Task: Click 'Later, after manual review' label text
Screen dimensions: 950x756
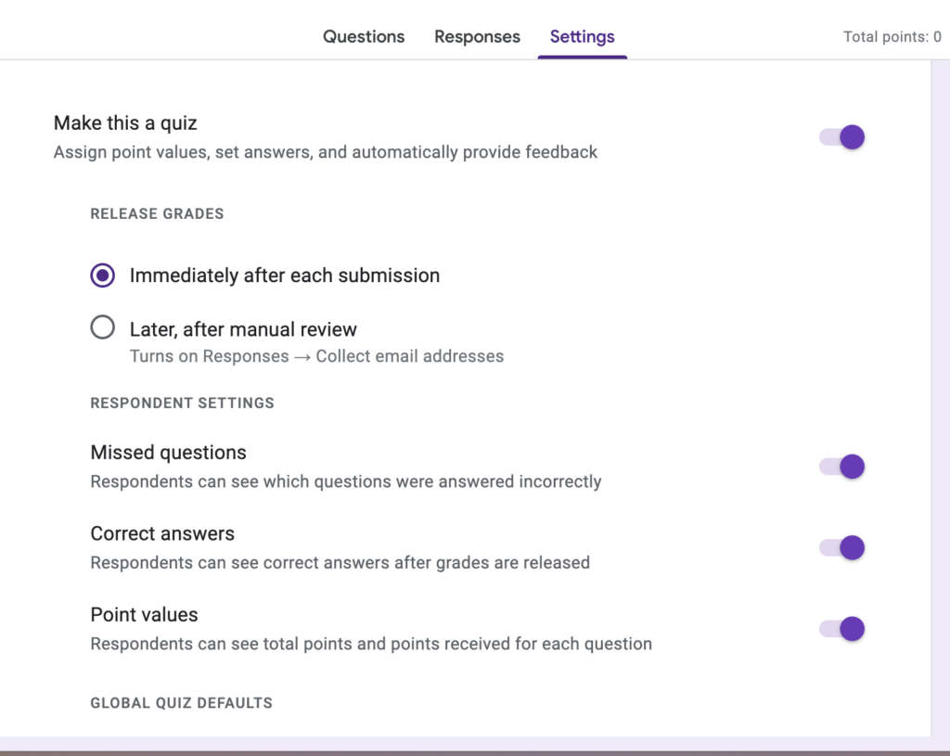Action: (243, 329)
